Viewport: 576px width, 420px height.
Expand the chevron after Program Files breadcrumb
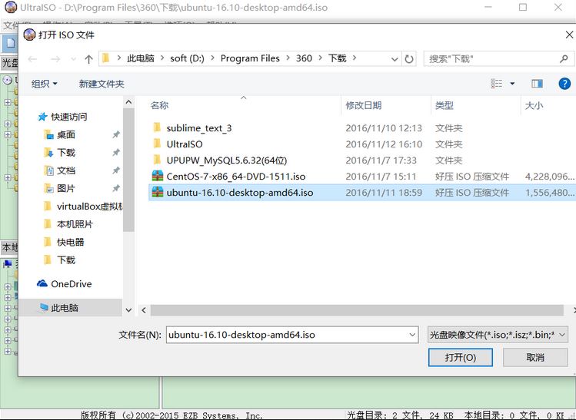(x=288, y=58)
